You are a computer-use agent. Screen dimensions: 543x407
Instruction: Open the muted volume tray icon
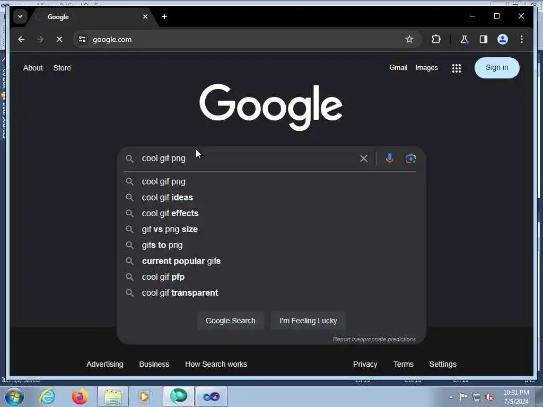(x=489, y=397)
